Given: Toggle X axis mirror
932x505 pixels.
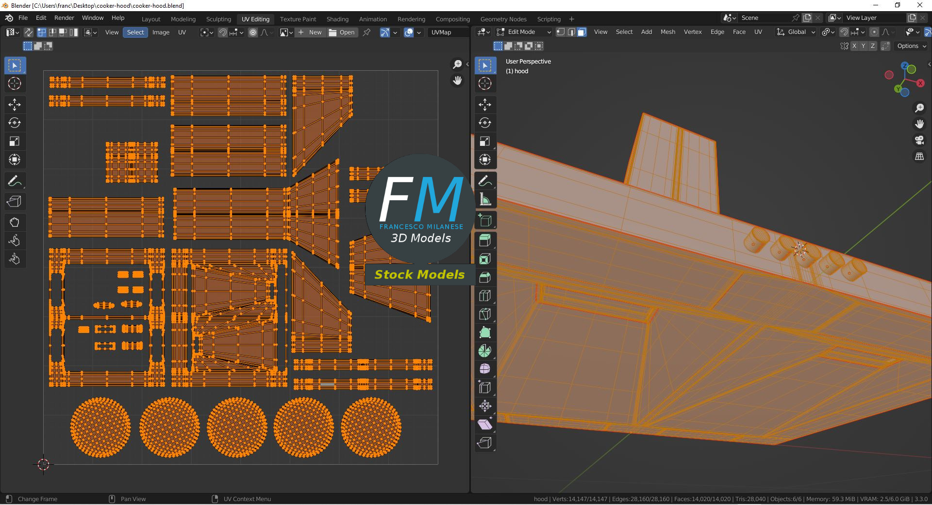Looking at the screenshot, I should [854, 46].
